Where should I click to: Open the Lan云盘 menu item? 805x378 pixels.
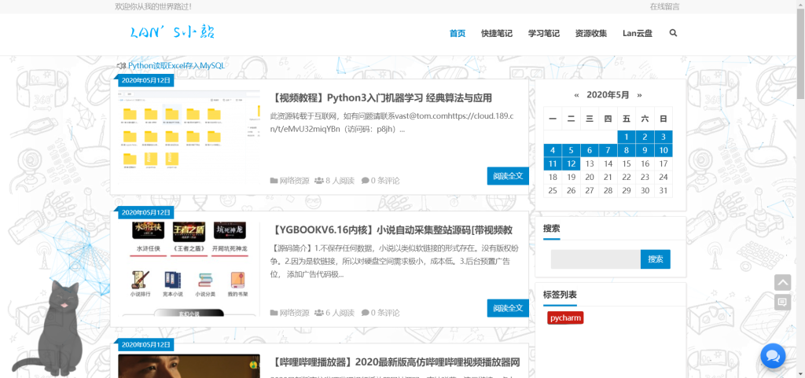coord(637,34)
